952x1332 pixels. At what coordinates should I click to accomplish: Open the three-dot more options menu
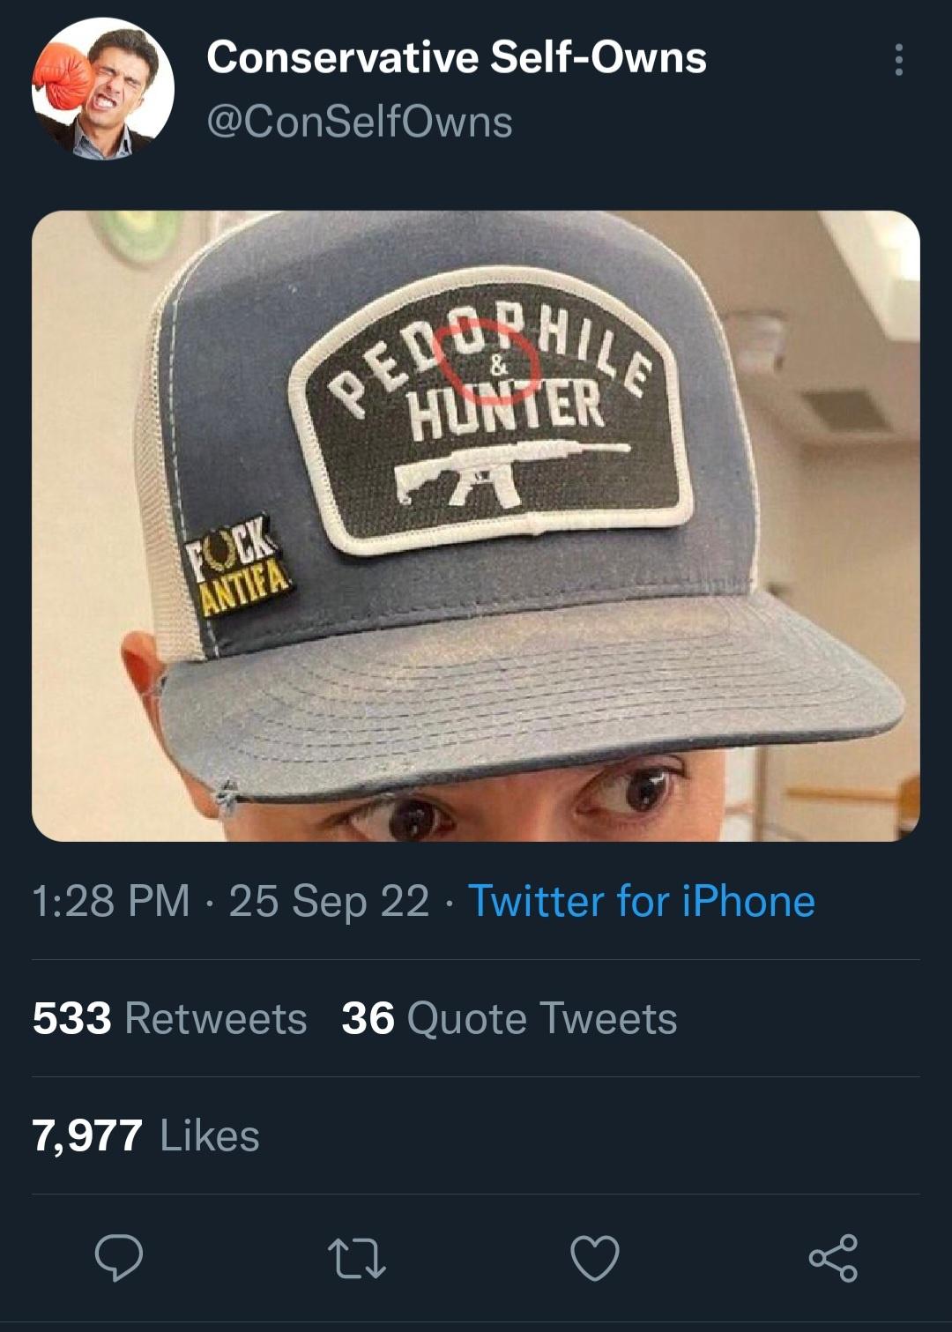coord(898,60)
